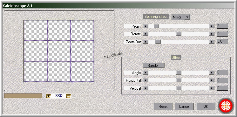
Task: Click the zoom in plus icon
Action: [x=49, y=96]
